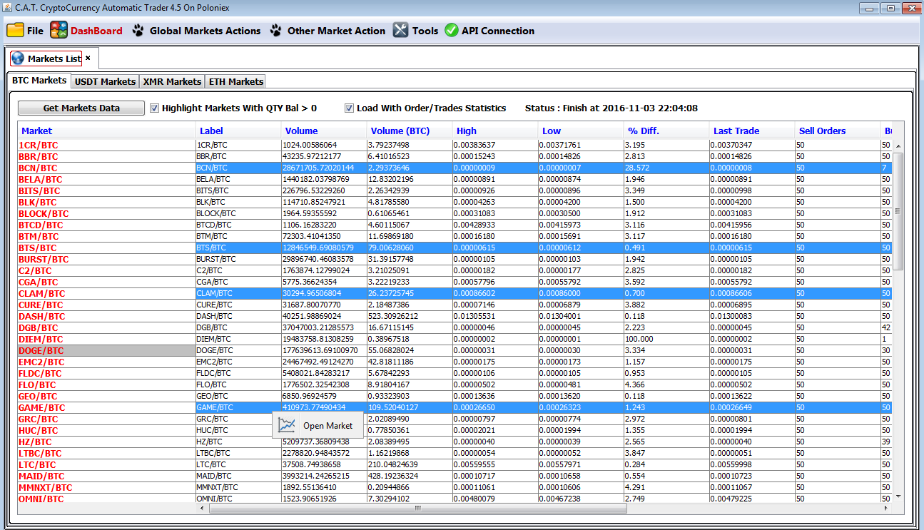Viewport: 924px width, 530px height.
Task: Open the Tools wrench icon
Action: [401, 31]
